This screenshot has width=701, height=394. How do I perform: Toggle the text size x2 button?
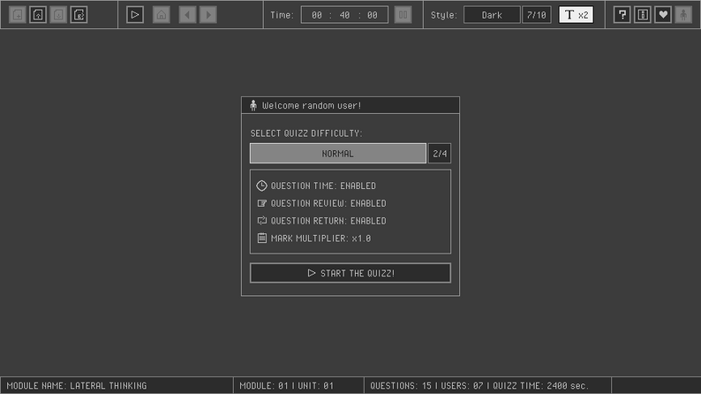coord(577,15)
